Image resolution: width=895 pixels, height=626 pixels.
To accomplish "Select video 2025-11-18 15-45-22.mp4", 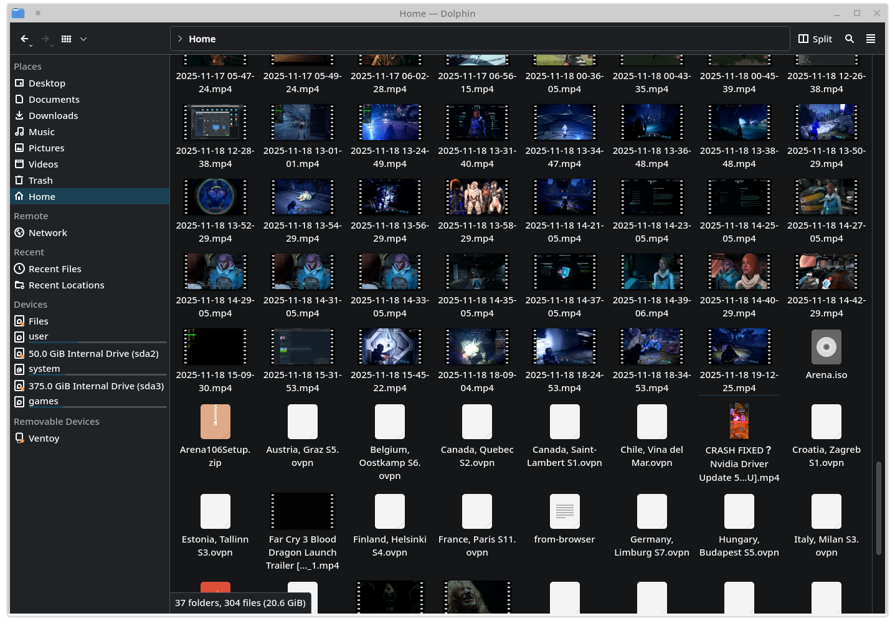I will pyautogui.click(x=390, y=361).
